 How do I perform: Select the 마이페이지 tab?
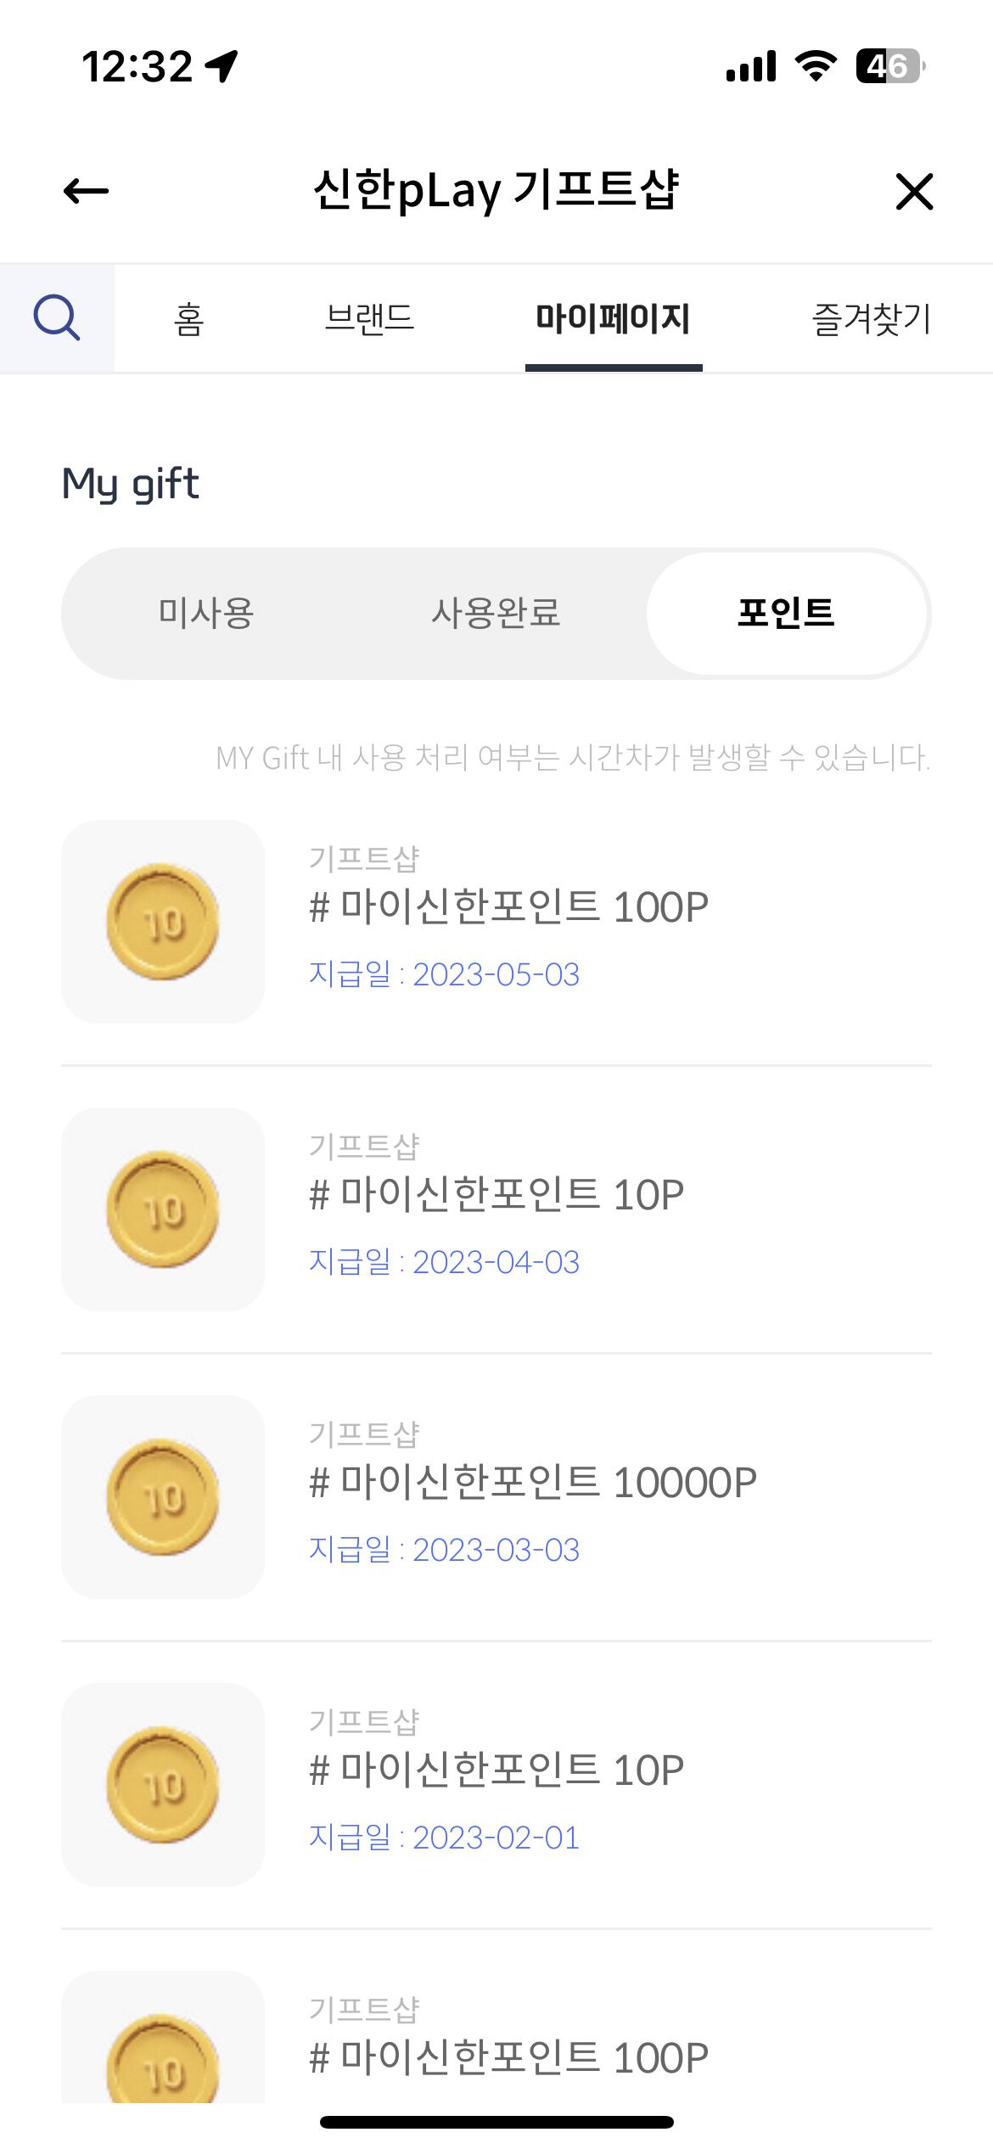tap(613, 320)
